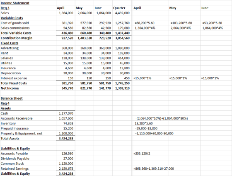
Task: Click the 'Utilites' row label
Action: click(6, 63)
